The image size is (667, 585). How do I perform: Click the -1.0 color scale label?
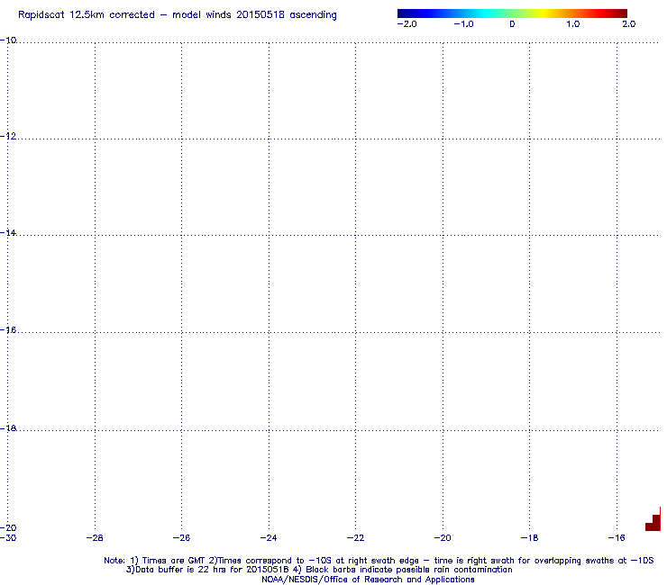click(463, 24)
